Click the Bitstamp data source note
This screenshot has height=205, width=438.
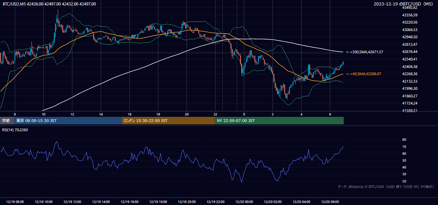click(x=386, y=187)
